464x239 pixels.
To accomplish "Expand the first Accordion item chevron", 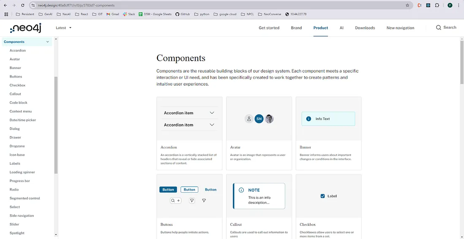I will click(212, 113).
